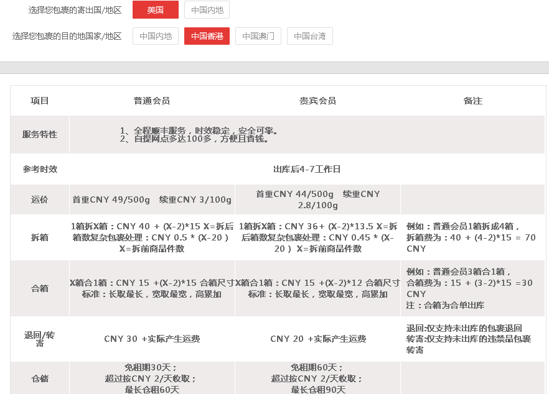Set the destination to 中国台湾
This screenshot has width=549, height=394.
(x=310, y=36)
